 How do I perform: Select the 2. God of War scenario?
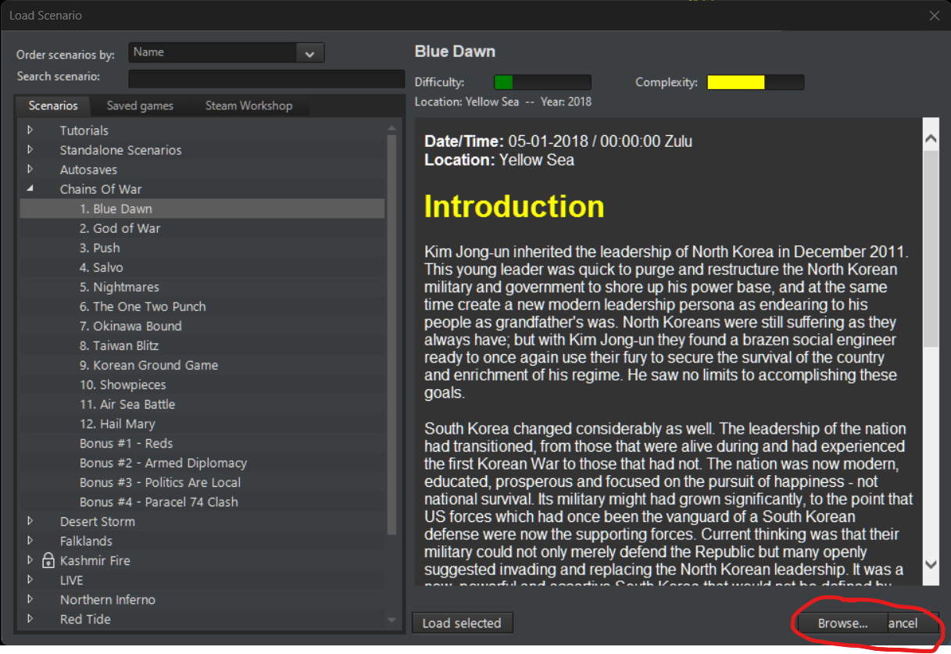pos(202,228)
